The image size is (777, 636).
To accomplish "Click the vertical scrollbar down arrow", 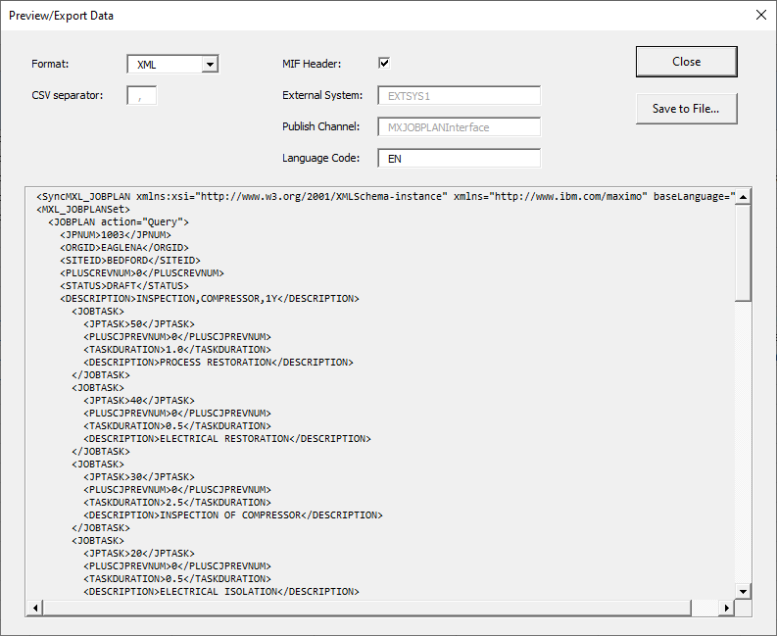I will (x=743, y=591).
